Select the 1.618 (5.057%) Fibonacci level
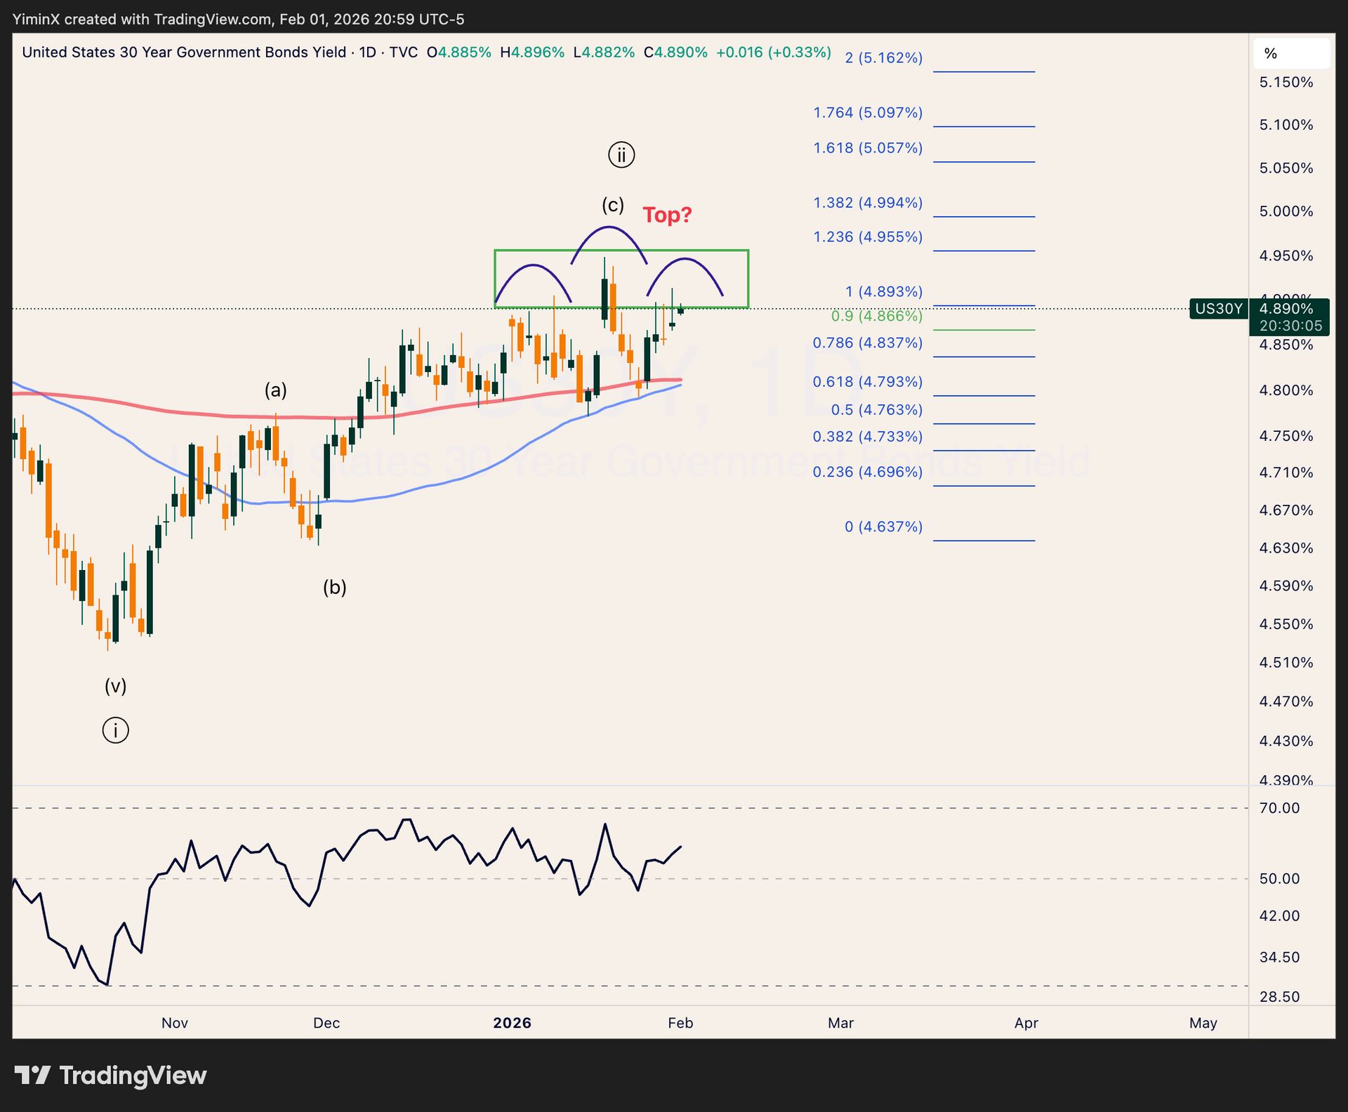The height and width of the screenshot is (1112, 1348). tap(868, 148)
